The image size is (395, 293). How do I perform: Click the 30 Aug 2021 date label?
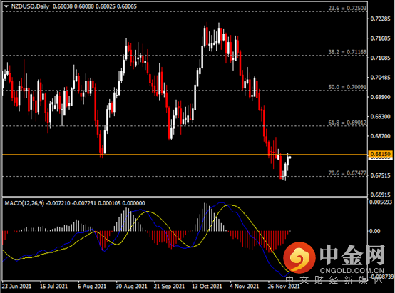[131, 287]
